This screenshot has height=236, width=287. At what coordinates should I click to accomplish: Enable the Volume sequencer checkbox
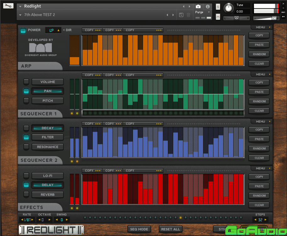pyautogui.click(x=26, y=82)
